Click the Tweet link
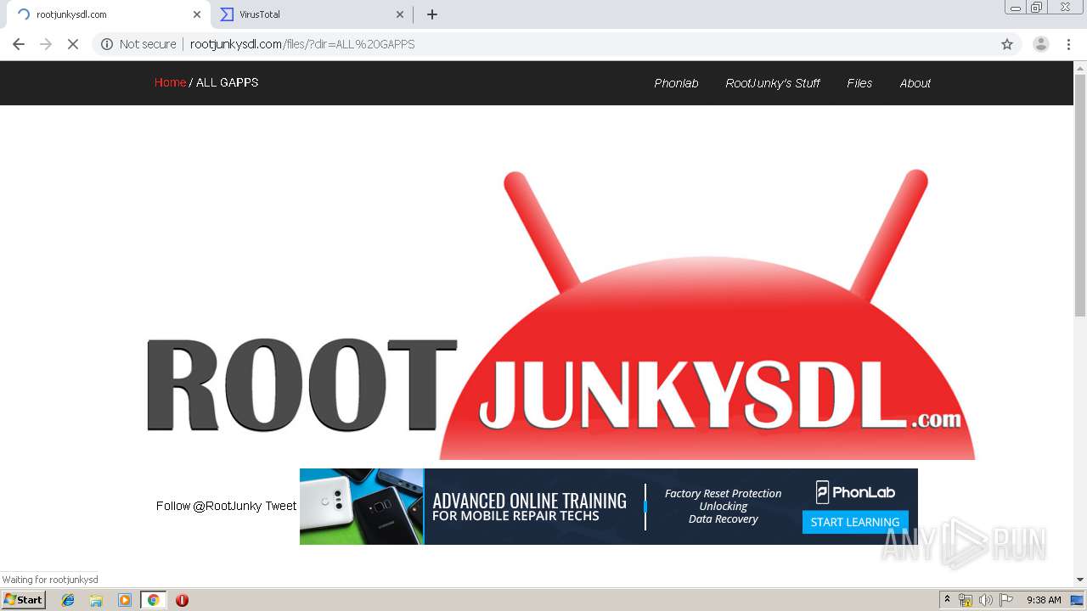The image size is (1087, 611). click(281, 506)
